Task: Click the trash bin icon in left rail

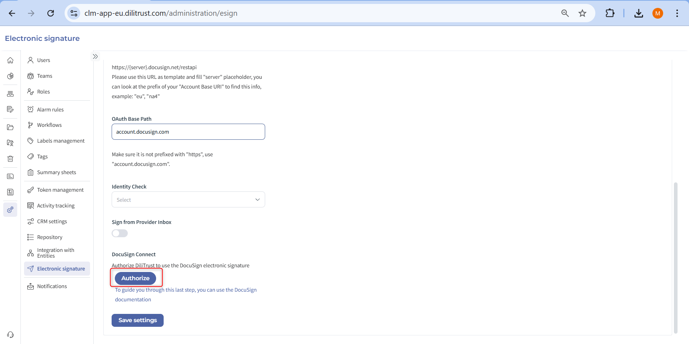Action: tap(10, 159)
